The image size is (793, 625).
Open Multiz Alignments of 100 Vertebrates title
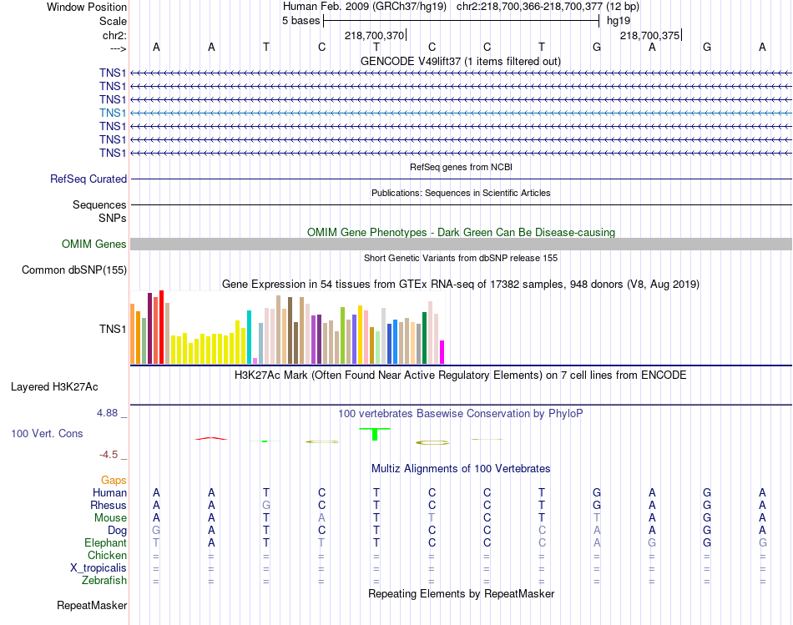tap(461, 469)
